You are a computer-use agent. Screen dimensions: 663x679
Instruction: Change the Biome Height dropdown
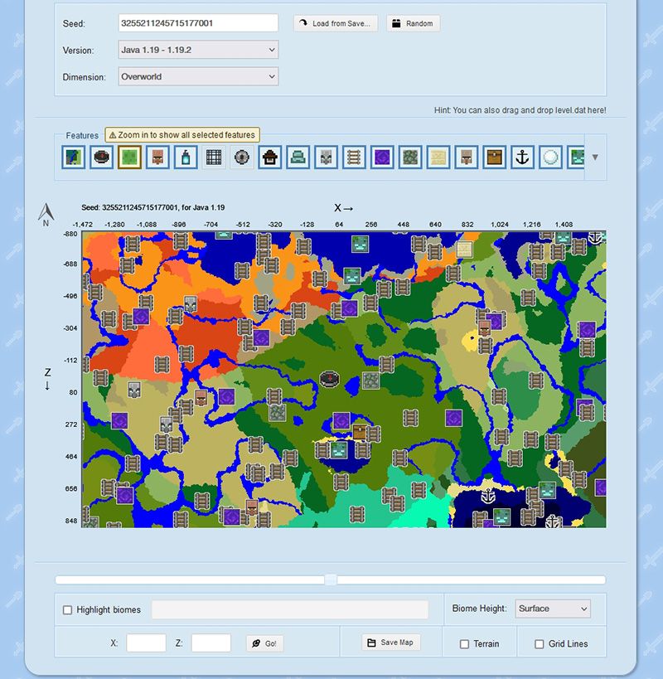[552, 609]
